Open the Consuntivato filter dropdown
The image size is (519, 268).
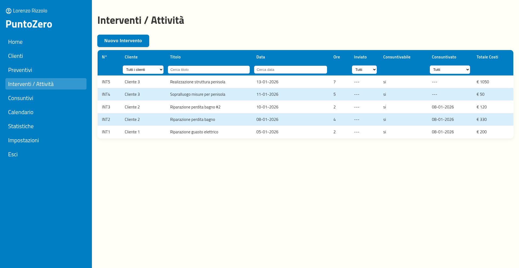[x=450, y=70]
